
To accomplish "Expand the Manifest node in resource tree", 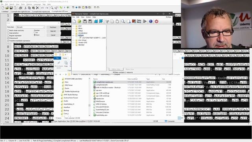I will coord(73,45).
